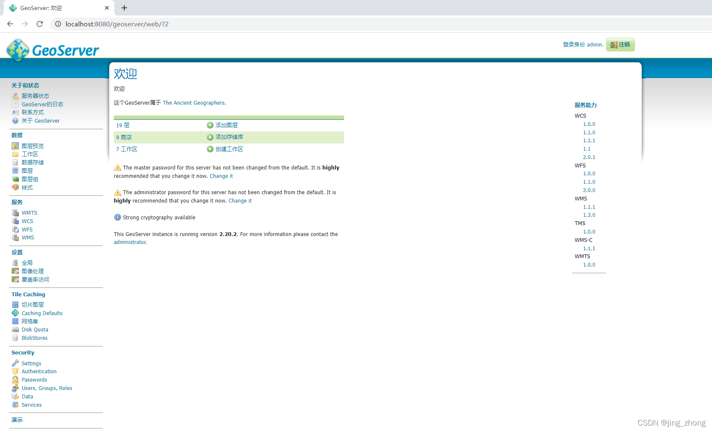
Task: Open 图层预览 layer preview icon
Action: (x=15, y=146)
